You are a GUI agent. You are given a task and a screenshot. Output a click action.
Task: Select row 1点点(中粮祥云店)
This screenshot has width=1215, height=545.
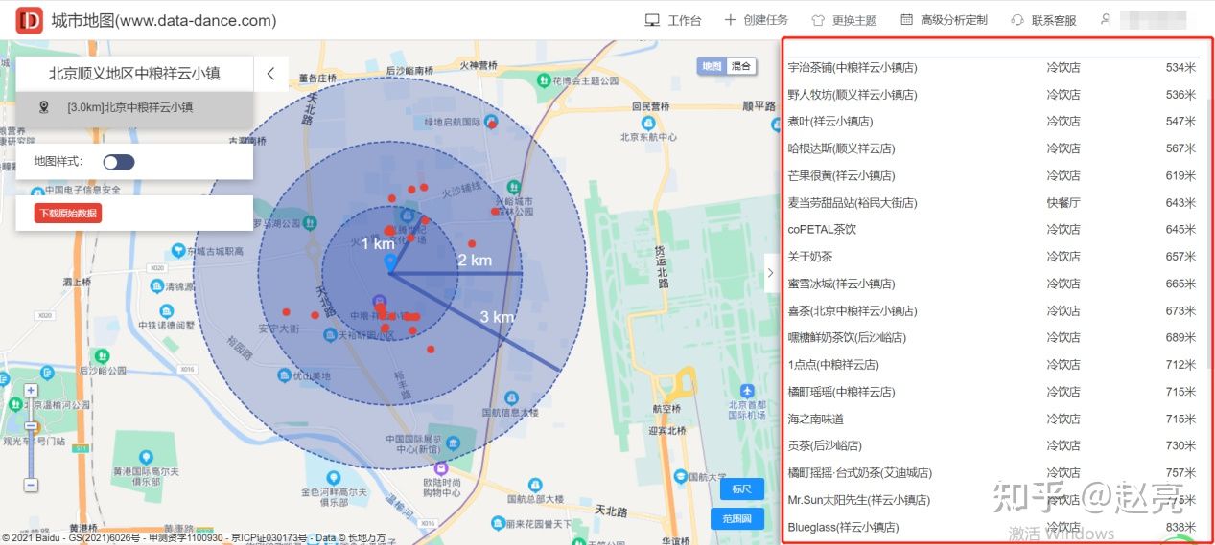click(993, 365)
